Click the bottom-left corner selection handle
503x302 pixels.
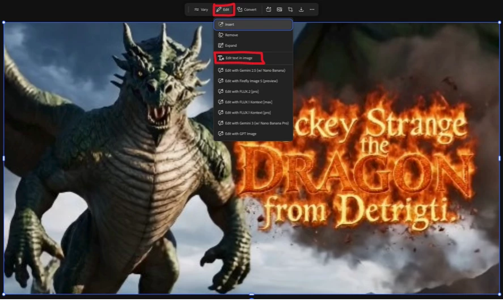(x=3, y=294)
